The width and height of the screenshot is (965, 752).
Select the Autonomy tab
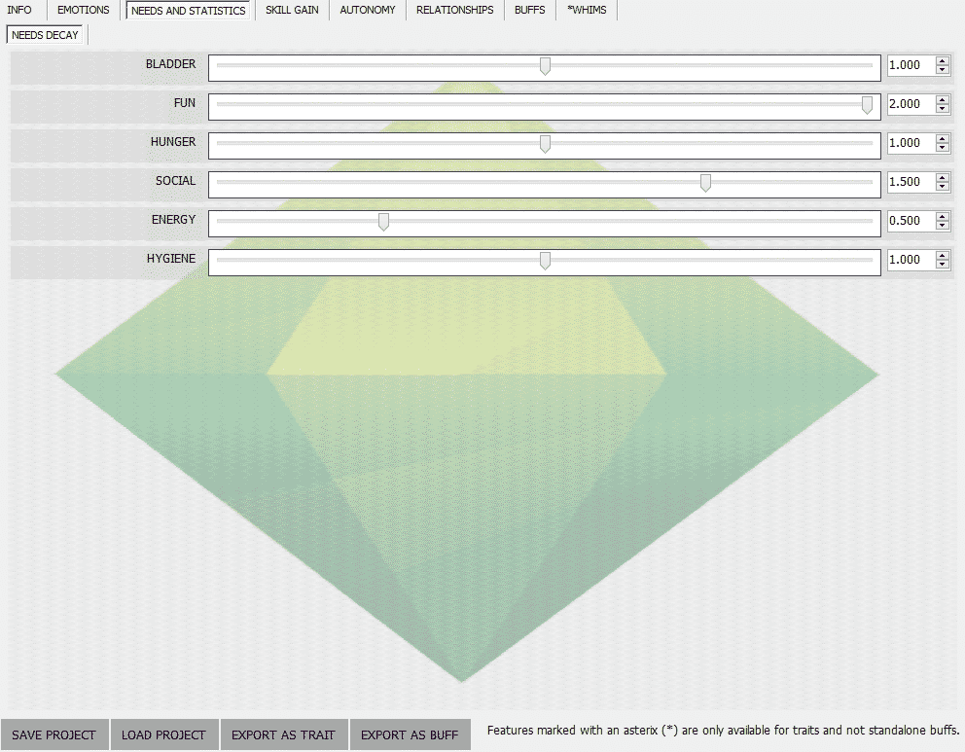pyautogui.click(x=368, y=11)
